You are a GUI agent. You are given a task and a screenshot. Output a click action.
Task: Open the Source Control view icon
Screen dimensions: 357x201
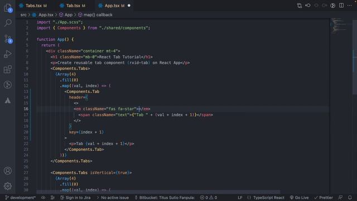[x=8, y=39]
